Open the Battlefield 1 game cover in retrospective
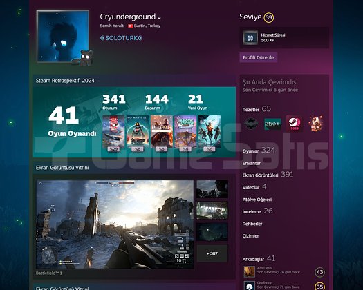Image resolution: width=363 pixels, height=290 pixels. 162,131
